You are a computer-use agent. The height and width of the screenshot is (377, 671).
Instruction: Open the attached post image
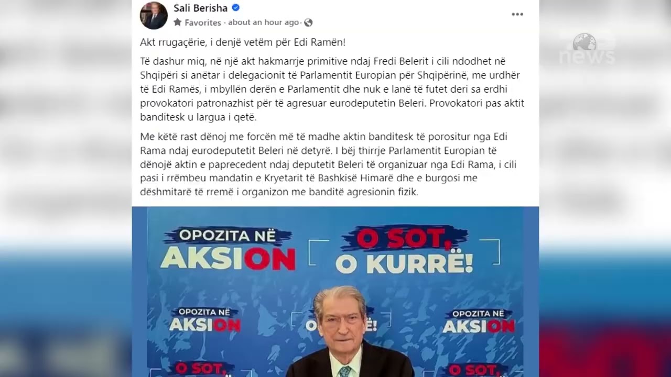335,292
